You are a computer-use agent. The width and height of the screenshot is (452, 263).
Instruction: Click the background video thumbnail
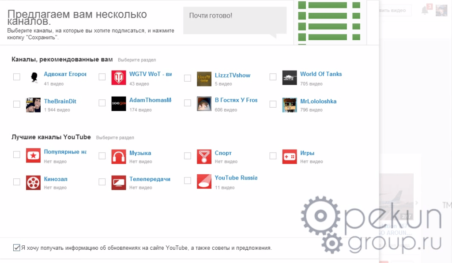(396, 197)
